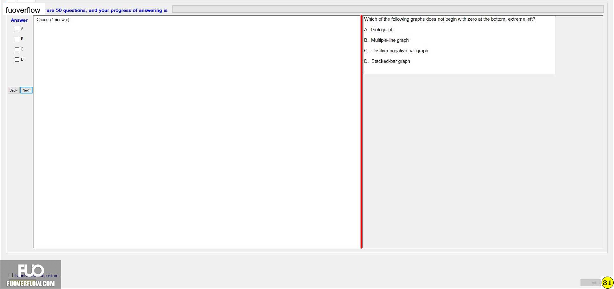Go to the Back question button
Screen dimensions: 614x289
click(x=13, y=90)
